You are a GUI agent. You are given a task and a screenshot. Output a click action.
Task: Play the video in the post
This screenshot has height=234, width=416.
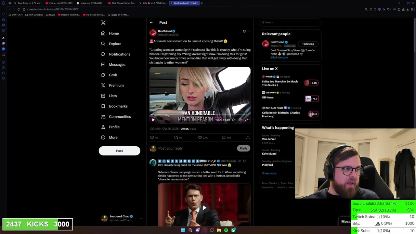click(x=153, y=120)
